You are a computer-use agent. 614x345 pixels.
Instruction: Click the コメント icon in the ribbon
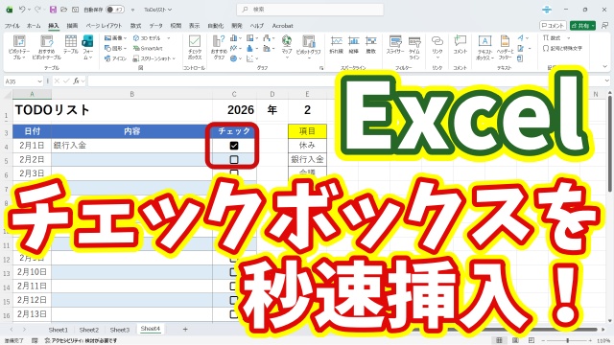(x=460, y=45)
